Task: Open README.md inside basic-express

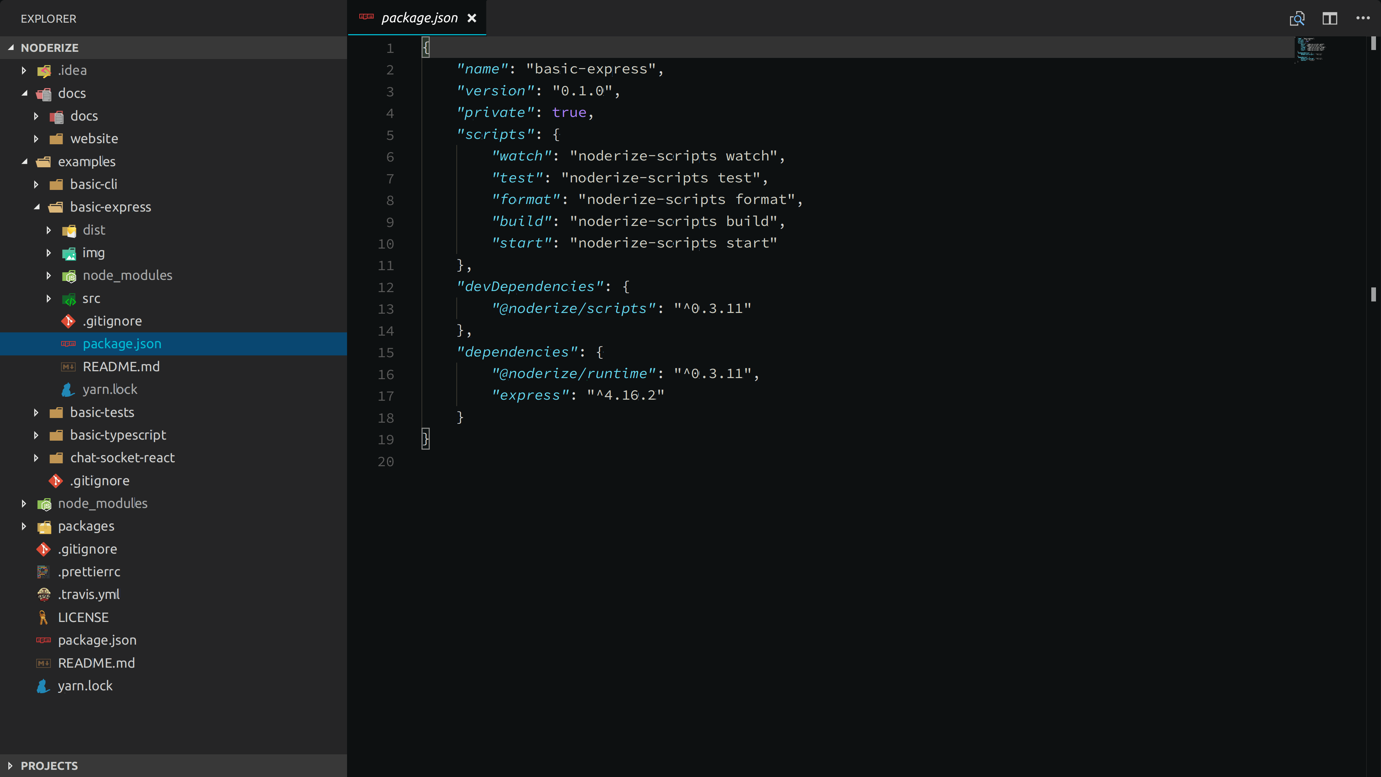Action: tap(121, 367)
